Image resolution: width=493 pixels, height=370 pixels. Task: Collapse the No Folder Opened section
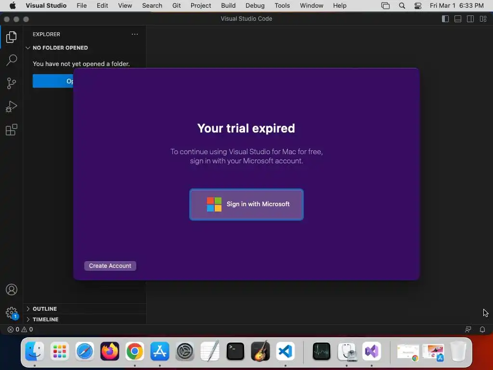84,48
